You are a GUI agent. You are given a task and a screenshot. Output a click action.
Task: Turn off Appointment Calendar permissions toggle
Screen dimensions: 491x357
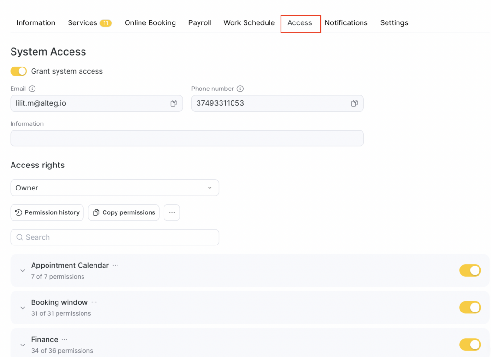point(470,270)
